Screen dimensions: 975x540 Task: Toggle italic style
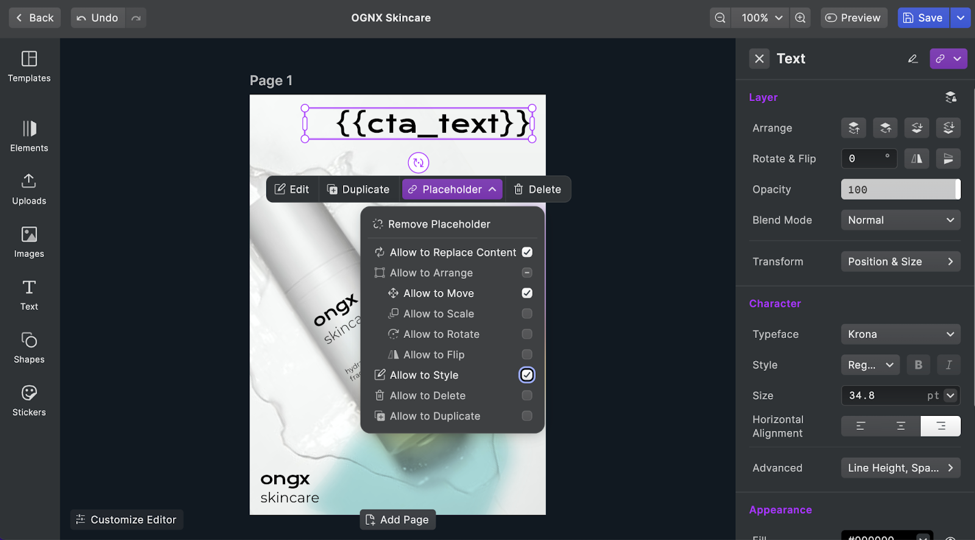pos(949,365)
